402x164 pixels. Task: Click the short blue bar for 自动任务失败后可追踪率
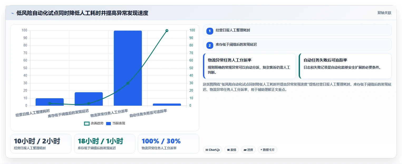pyautogui.click(x=167, y=105)
